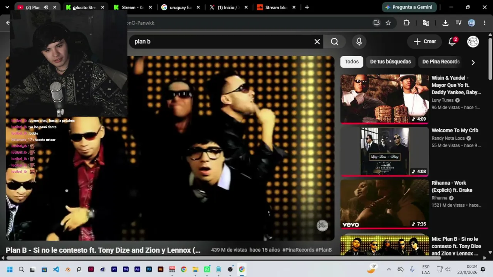The width and height of the screenshot is (493, 277).
Task: Switch to the 'Stream blu' SoundCloud tab
Action: click(272, 7)
